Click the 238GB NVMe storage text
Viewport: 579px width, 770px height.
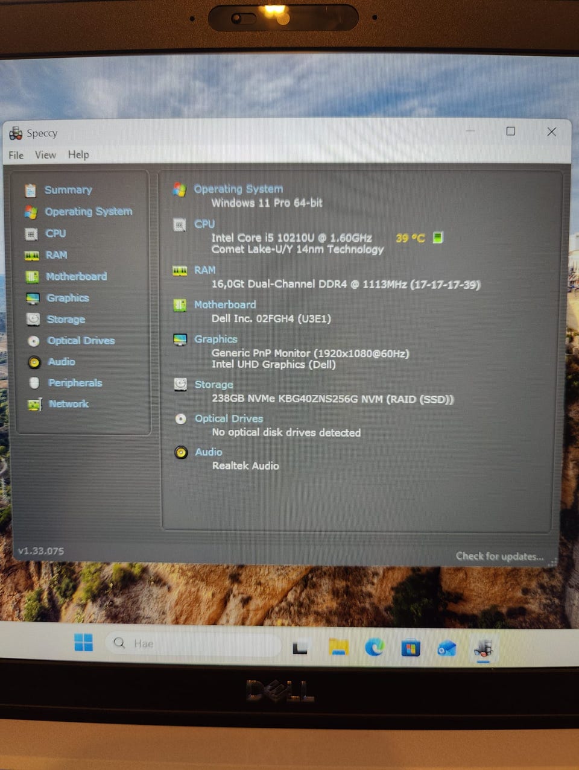point(333,399)
